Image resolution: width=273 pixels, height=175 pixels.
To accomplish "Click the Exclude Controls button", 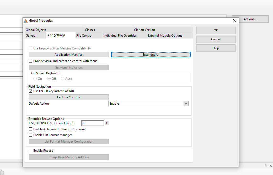I will [69, 97].
